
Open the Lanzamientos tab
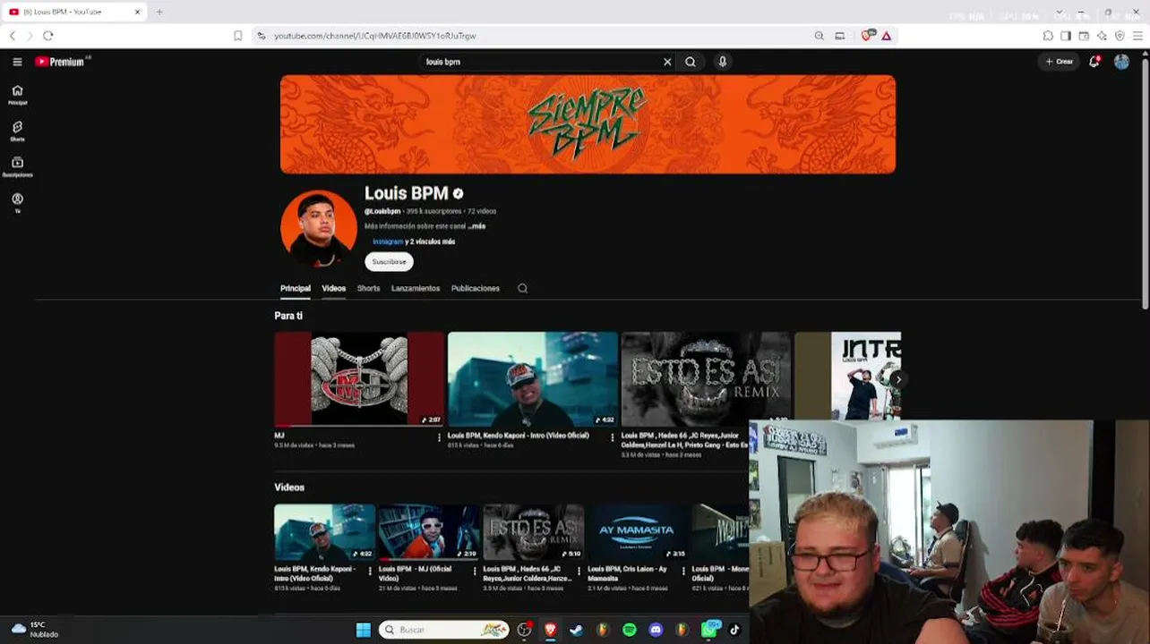click(416, 288)
